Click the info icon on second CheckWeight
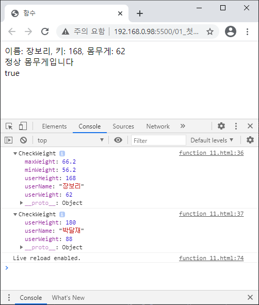The width and height of the screenshot is (259, 305). 62,214
